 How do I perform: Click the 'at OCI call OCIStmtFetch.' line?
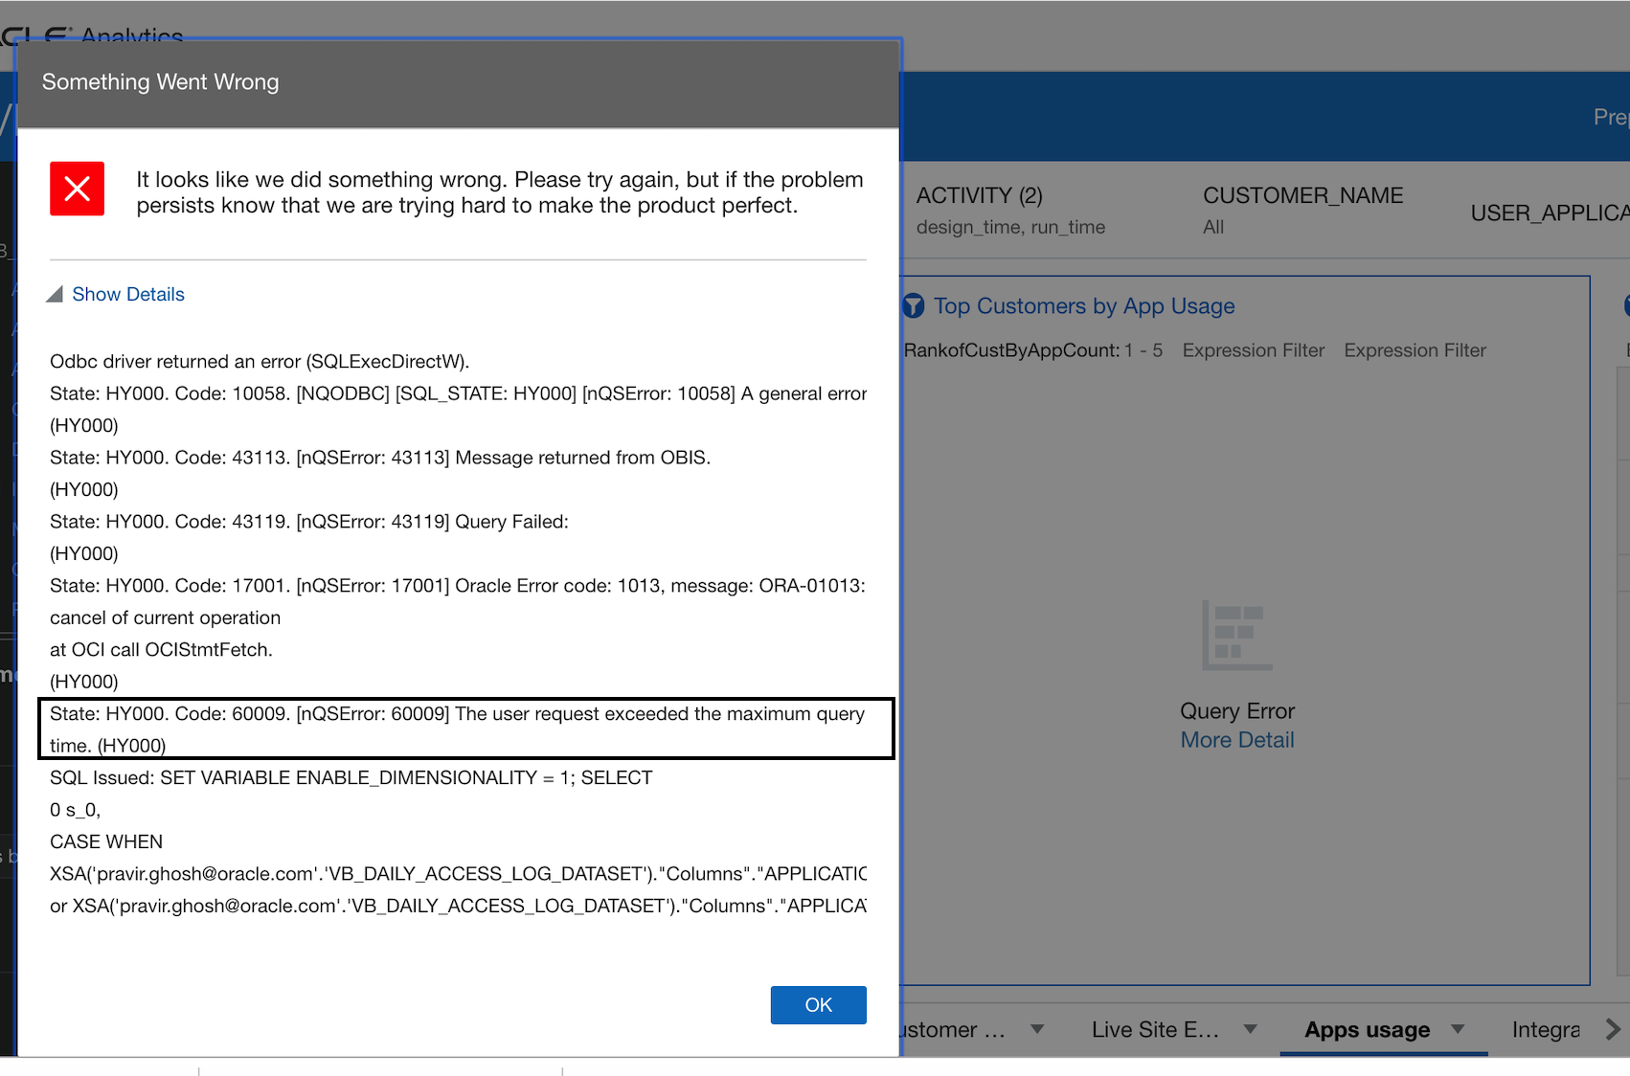(x=161, y=649)
